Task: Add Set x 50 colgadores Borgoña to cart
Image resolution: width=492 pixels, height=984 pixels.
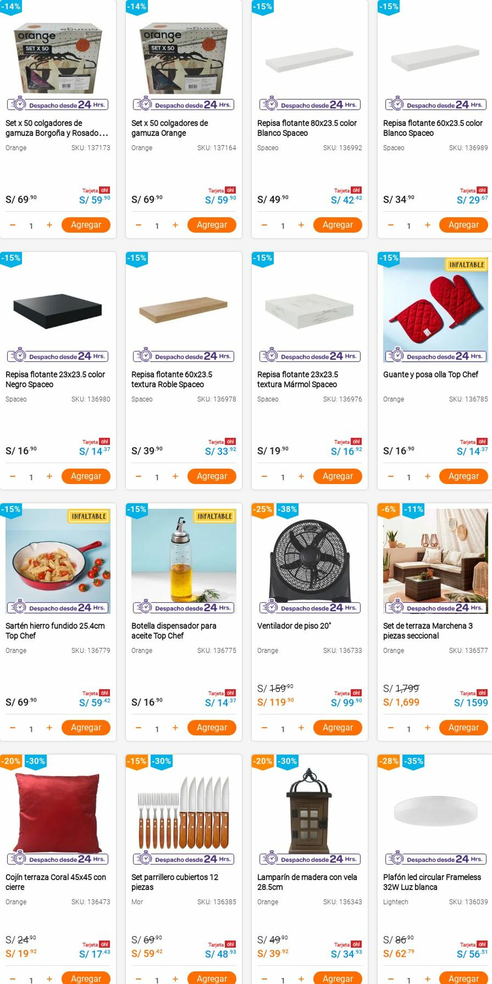Action: point(86,225)
